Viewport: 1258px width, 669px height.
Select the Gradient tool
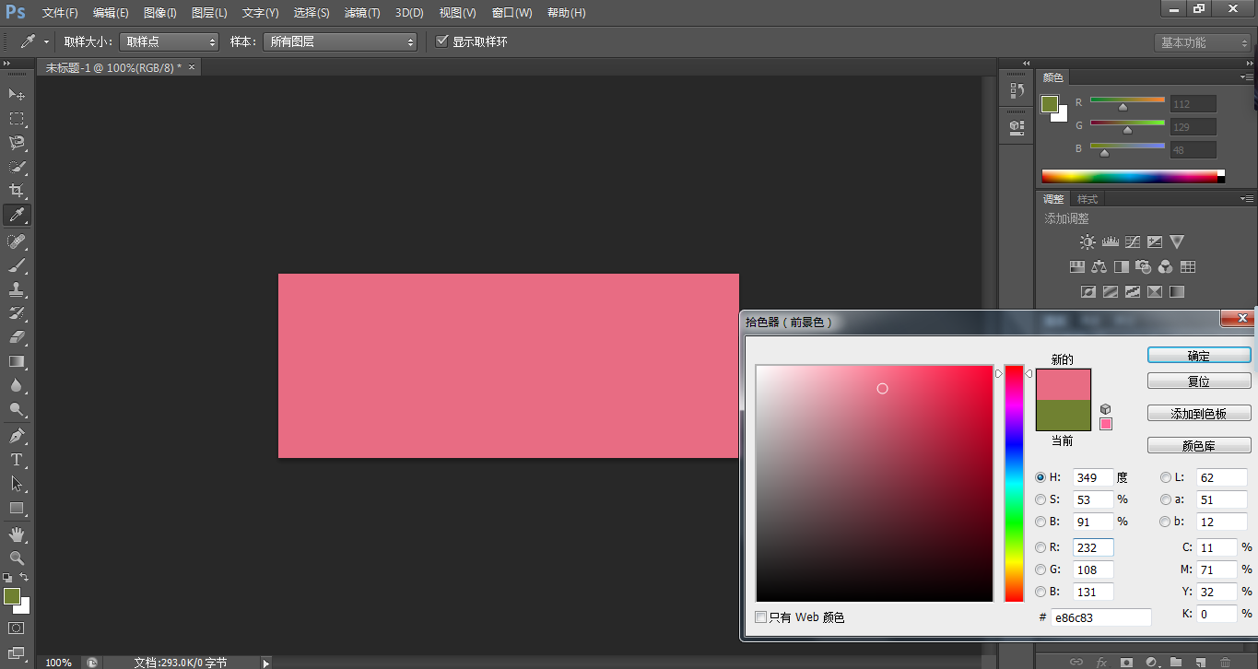coord(17,361)
